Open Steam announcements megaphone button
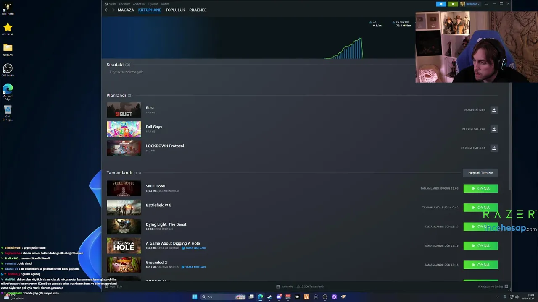The image size is (538, 302). click(x=441, y=4)
